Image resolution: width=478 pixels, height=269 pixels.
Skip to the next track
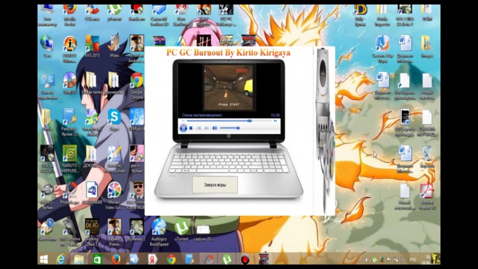point(207,128)
